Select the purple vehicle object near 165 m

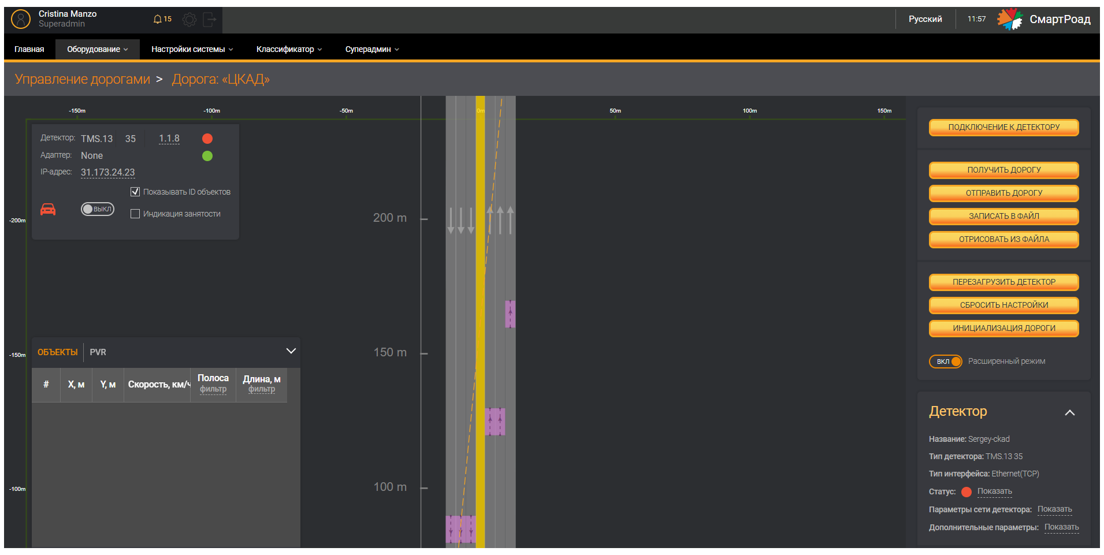[510, 314]
